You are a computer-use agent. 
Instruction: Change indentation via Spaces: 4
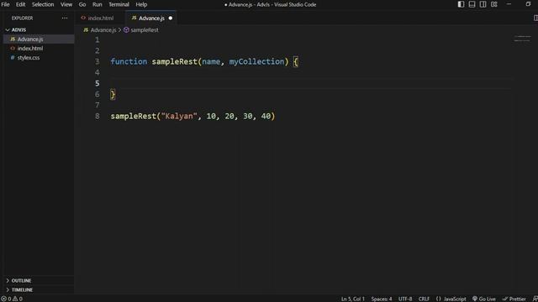tap(381, 299)
